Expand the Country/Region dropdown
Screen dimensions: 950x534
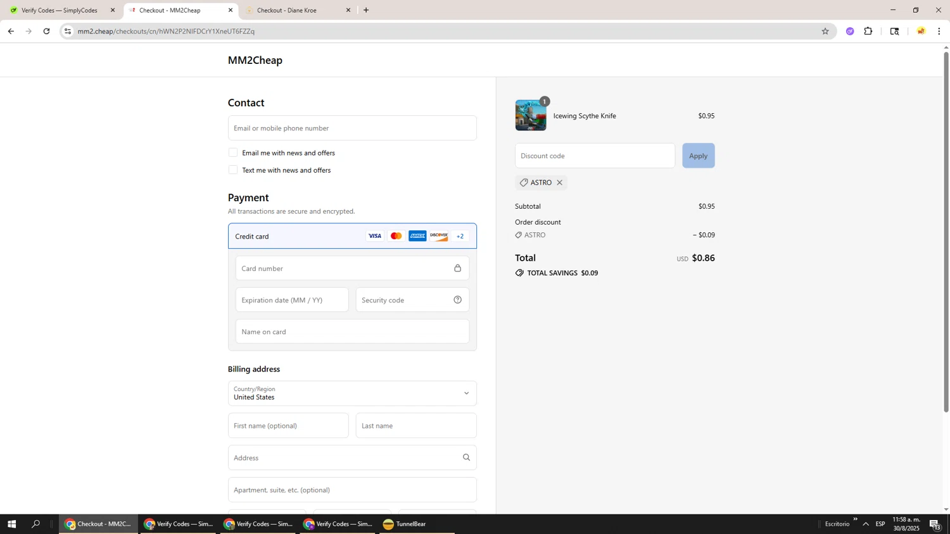[352, 394]
